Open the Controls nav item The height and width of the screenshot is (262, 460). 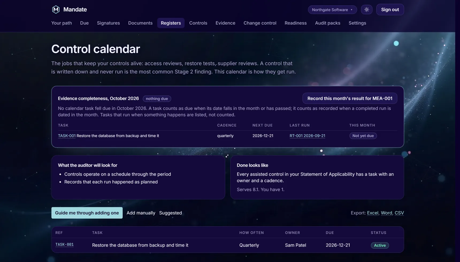(x=198, y=23)
